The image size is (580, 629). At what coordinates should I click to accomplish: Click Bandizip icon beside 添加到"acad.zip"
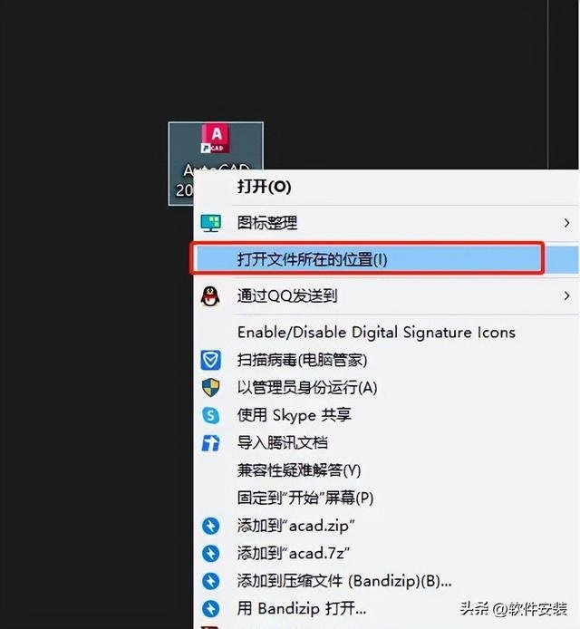(210, 526)
